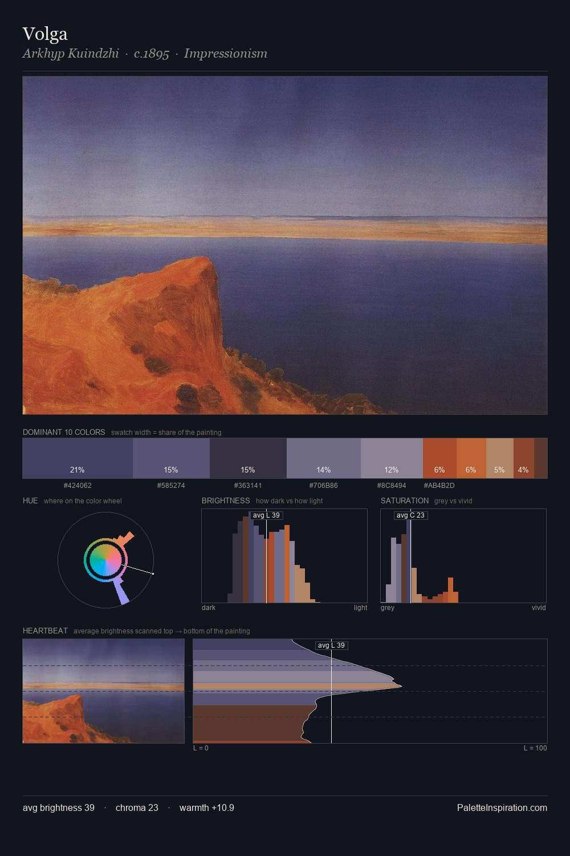Click the 21% swatch colored #424062
Image resolution: width=570 pixels, height=856 pixels.
(78, 458)
